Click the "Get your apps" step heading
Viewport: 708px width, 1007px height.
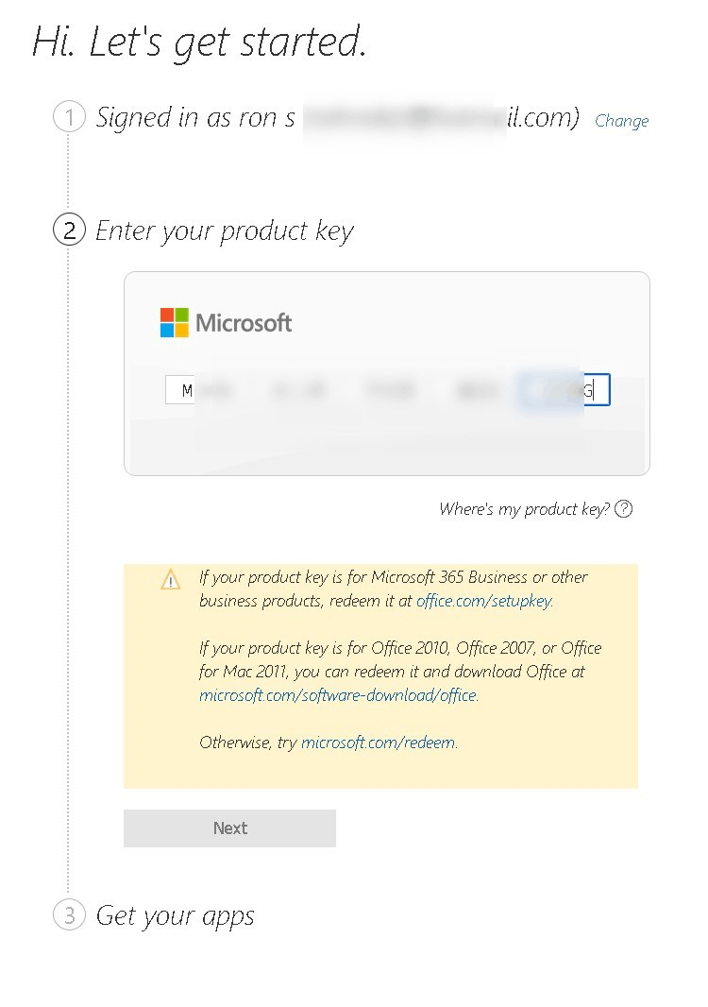(176, 915)
